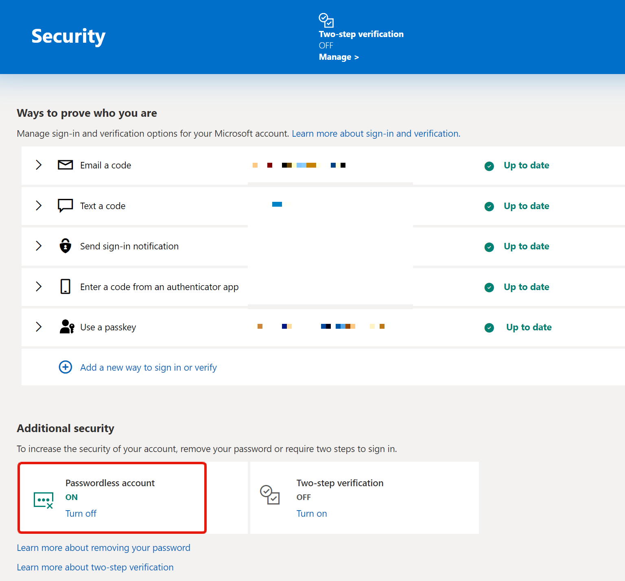Viewport: 625px width, 581px height.
Task: Click the Text a code label
Action: [103, 206]
